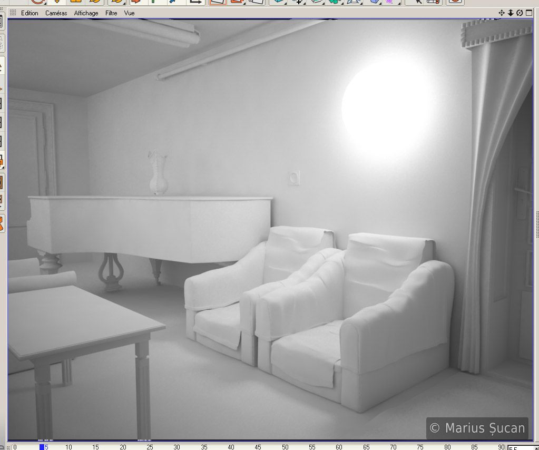Click the blue timeline slider at frame 5

42,447
